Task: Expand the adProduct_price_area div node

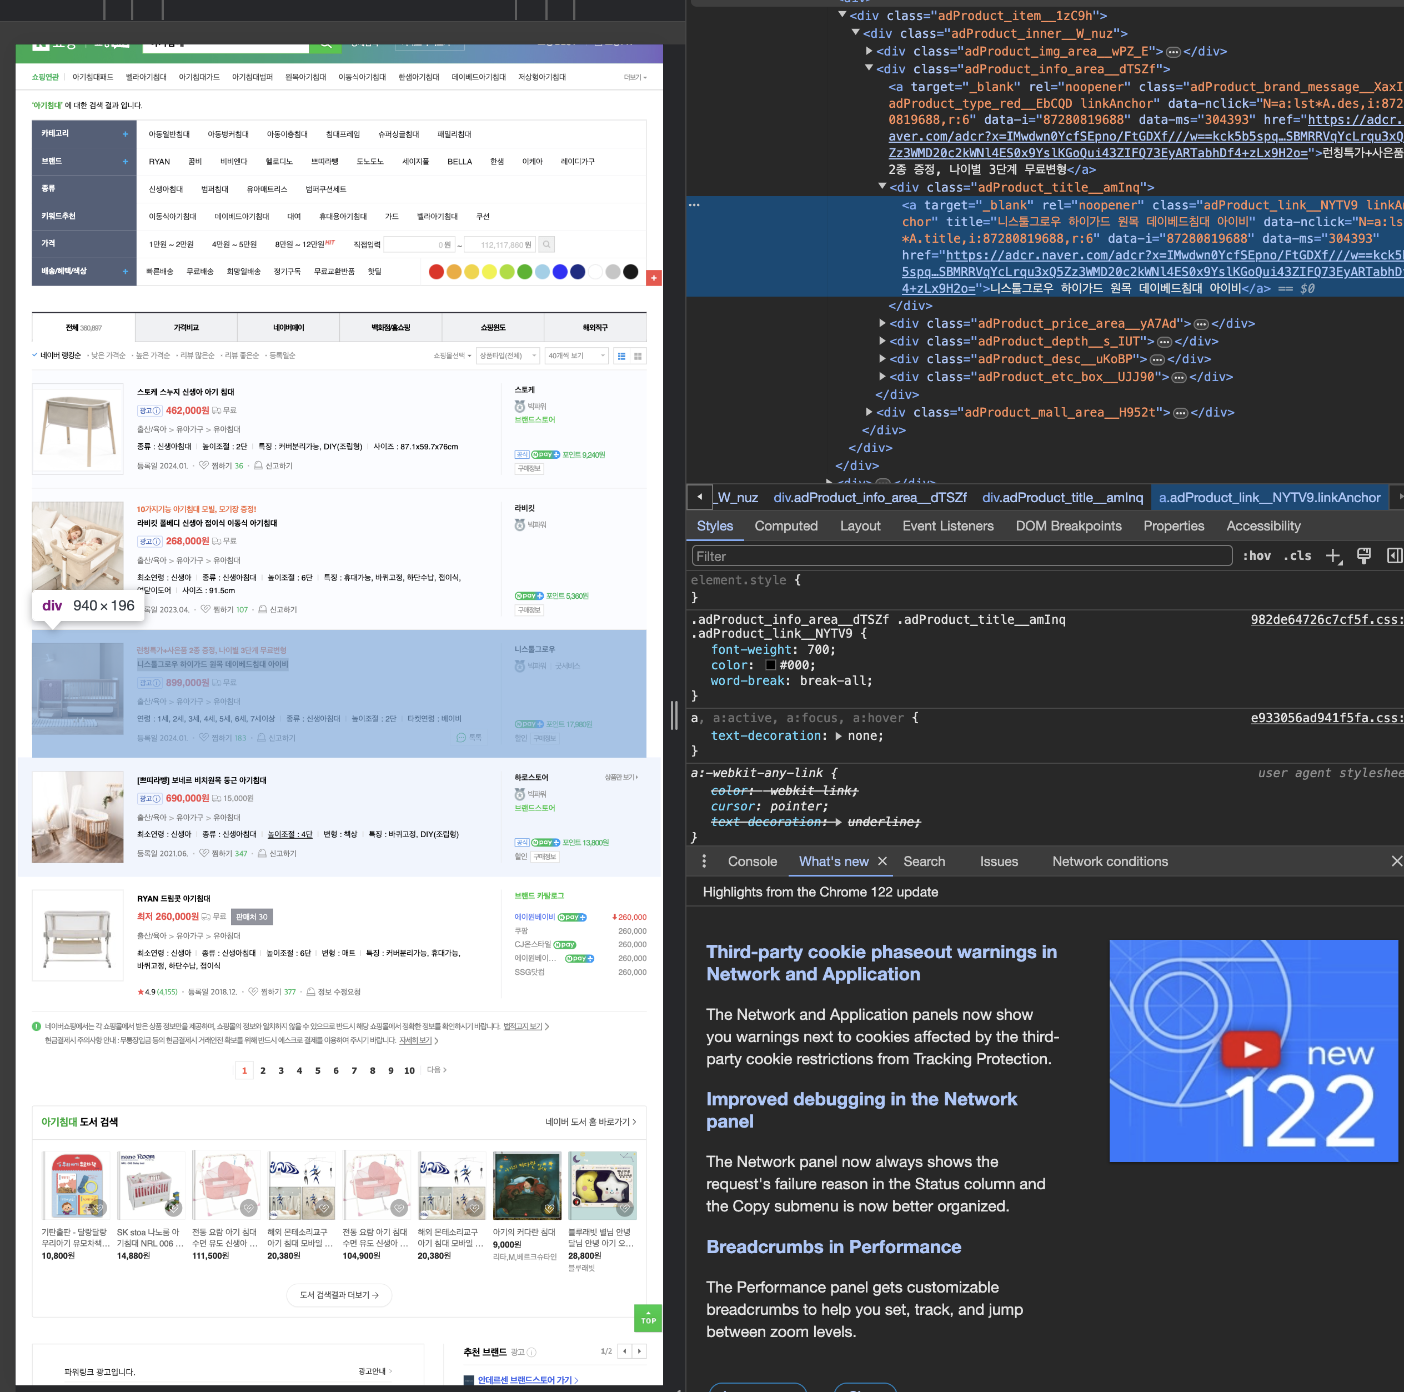Action: (882, 323)
